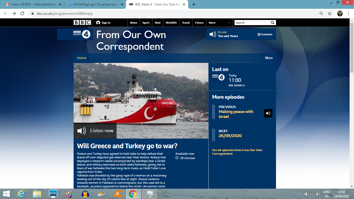Open File Explorer from the taskbar
354x199 pixels.
37,194
